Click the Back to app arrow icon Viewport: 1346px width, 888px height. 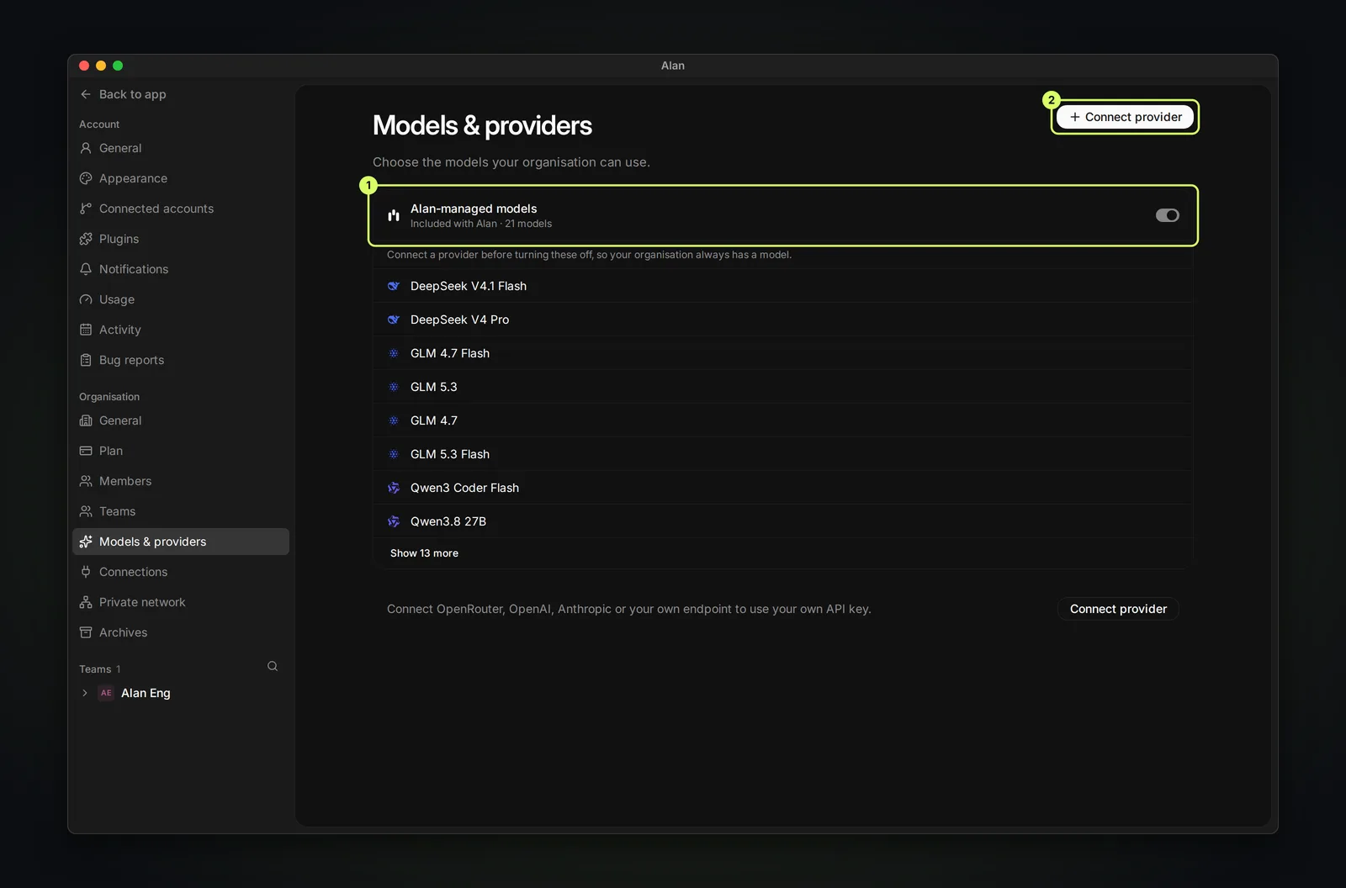click(86, 94)
